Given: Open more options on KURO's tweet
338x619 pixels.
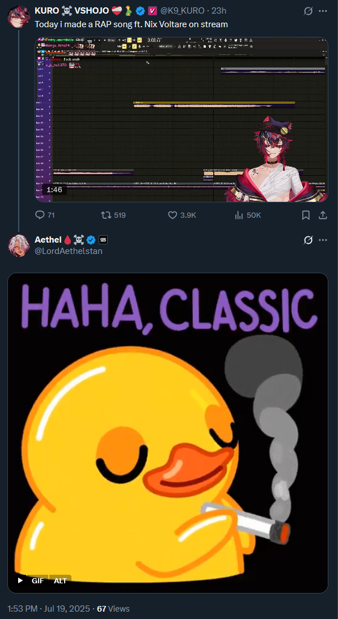Looking at the screenshot, I should (323, 11).
